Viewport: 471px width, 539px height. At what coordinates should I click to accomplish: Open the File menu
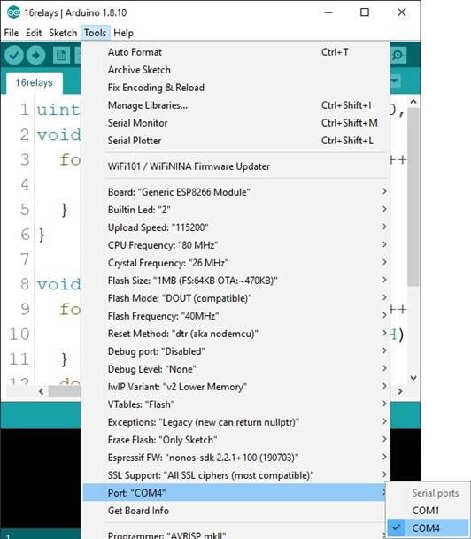(x=12, y=33)
